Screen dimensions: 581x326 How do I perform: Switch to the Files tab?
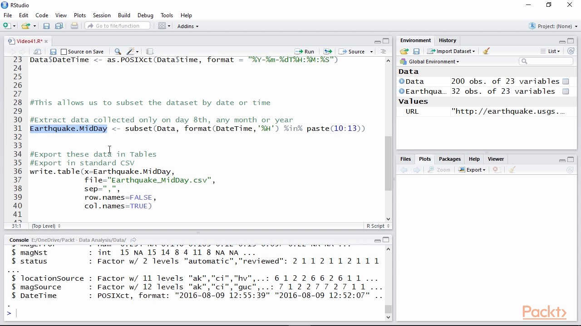(x=405, y=159)
